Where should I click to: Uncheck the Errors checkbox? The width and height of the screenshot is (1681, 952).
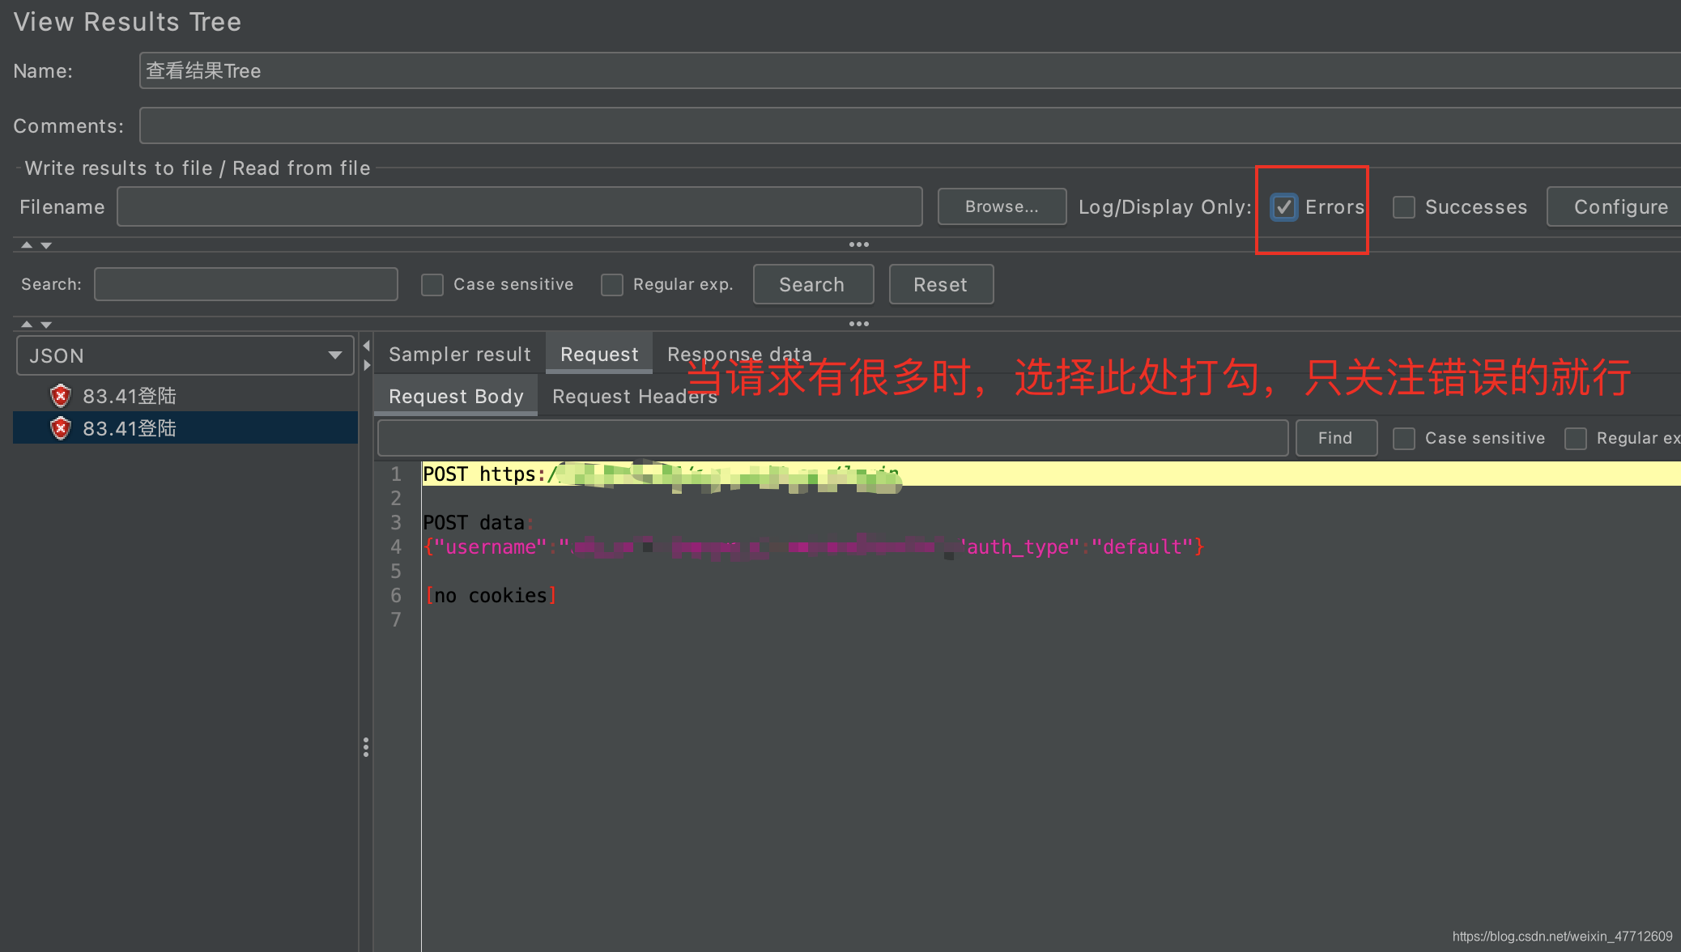click(1283, 207)
